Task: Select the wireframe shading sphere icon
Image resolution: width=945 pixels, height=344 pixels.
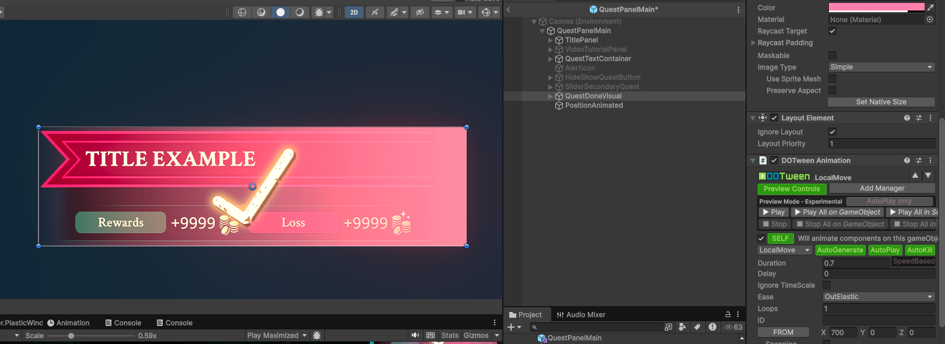Action: (242, 12)
